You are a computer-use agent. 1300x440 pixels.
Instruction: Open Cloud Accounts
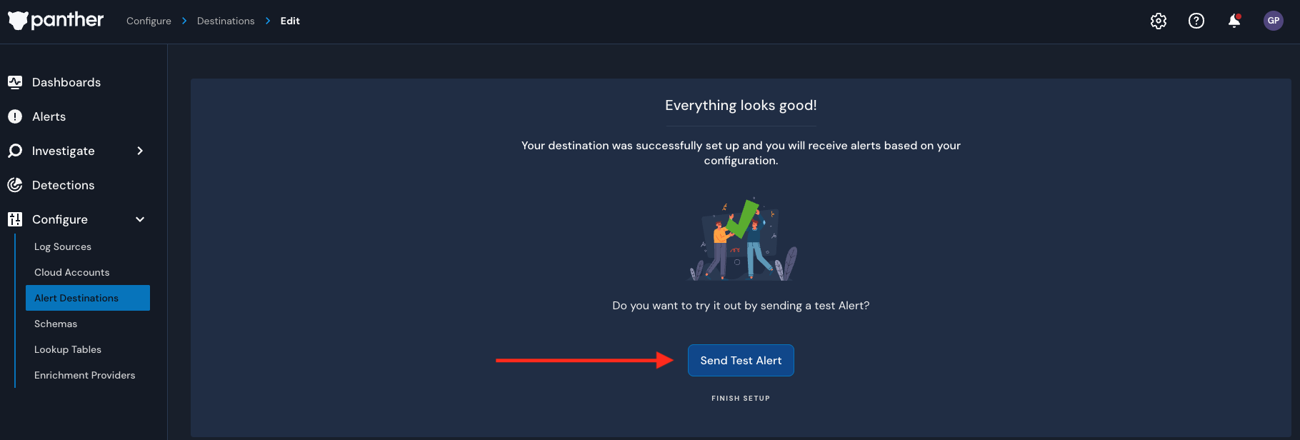(72, 272)
